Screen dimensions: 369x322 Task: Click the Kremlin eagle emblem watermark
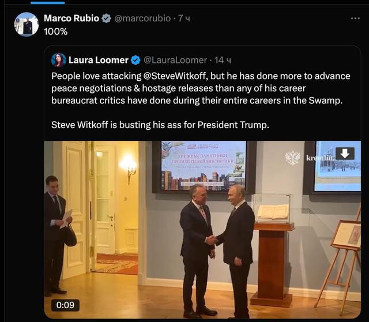292,157
